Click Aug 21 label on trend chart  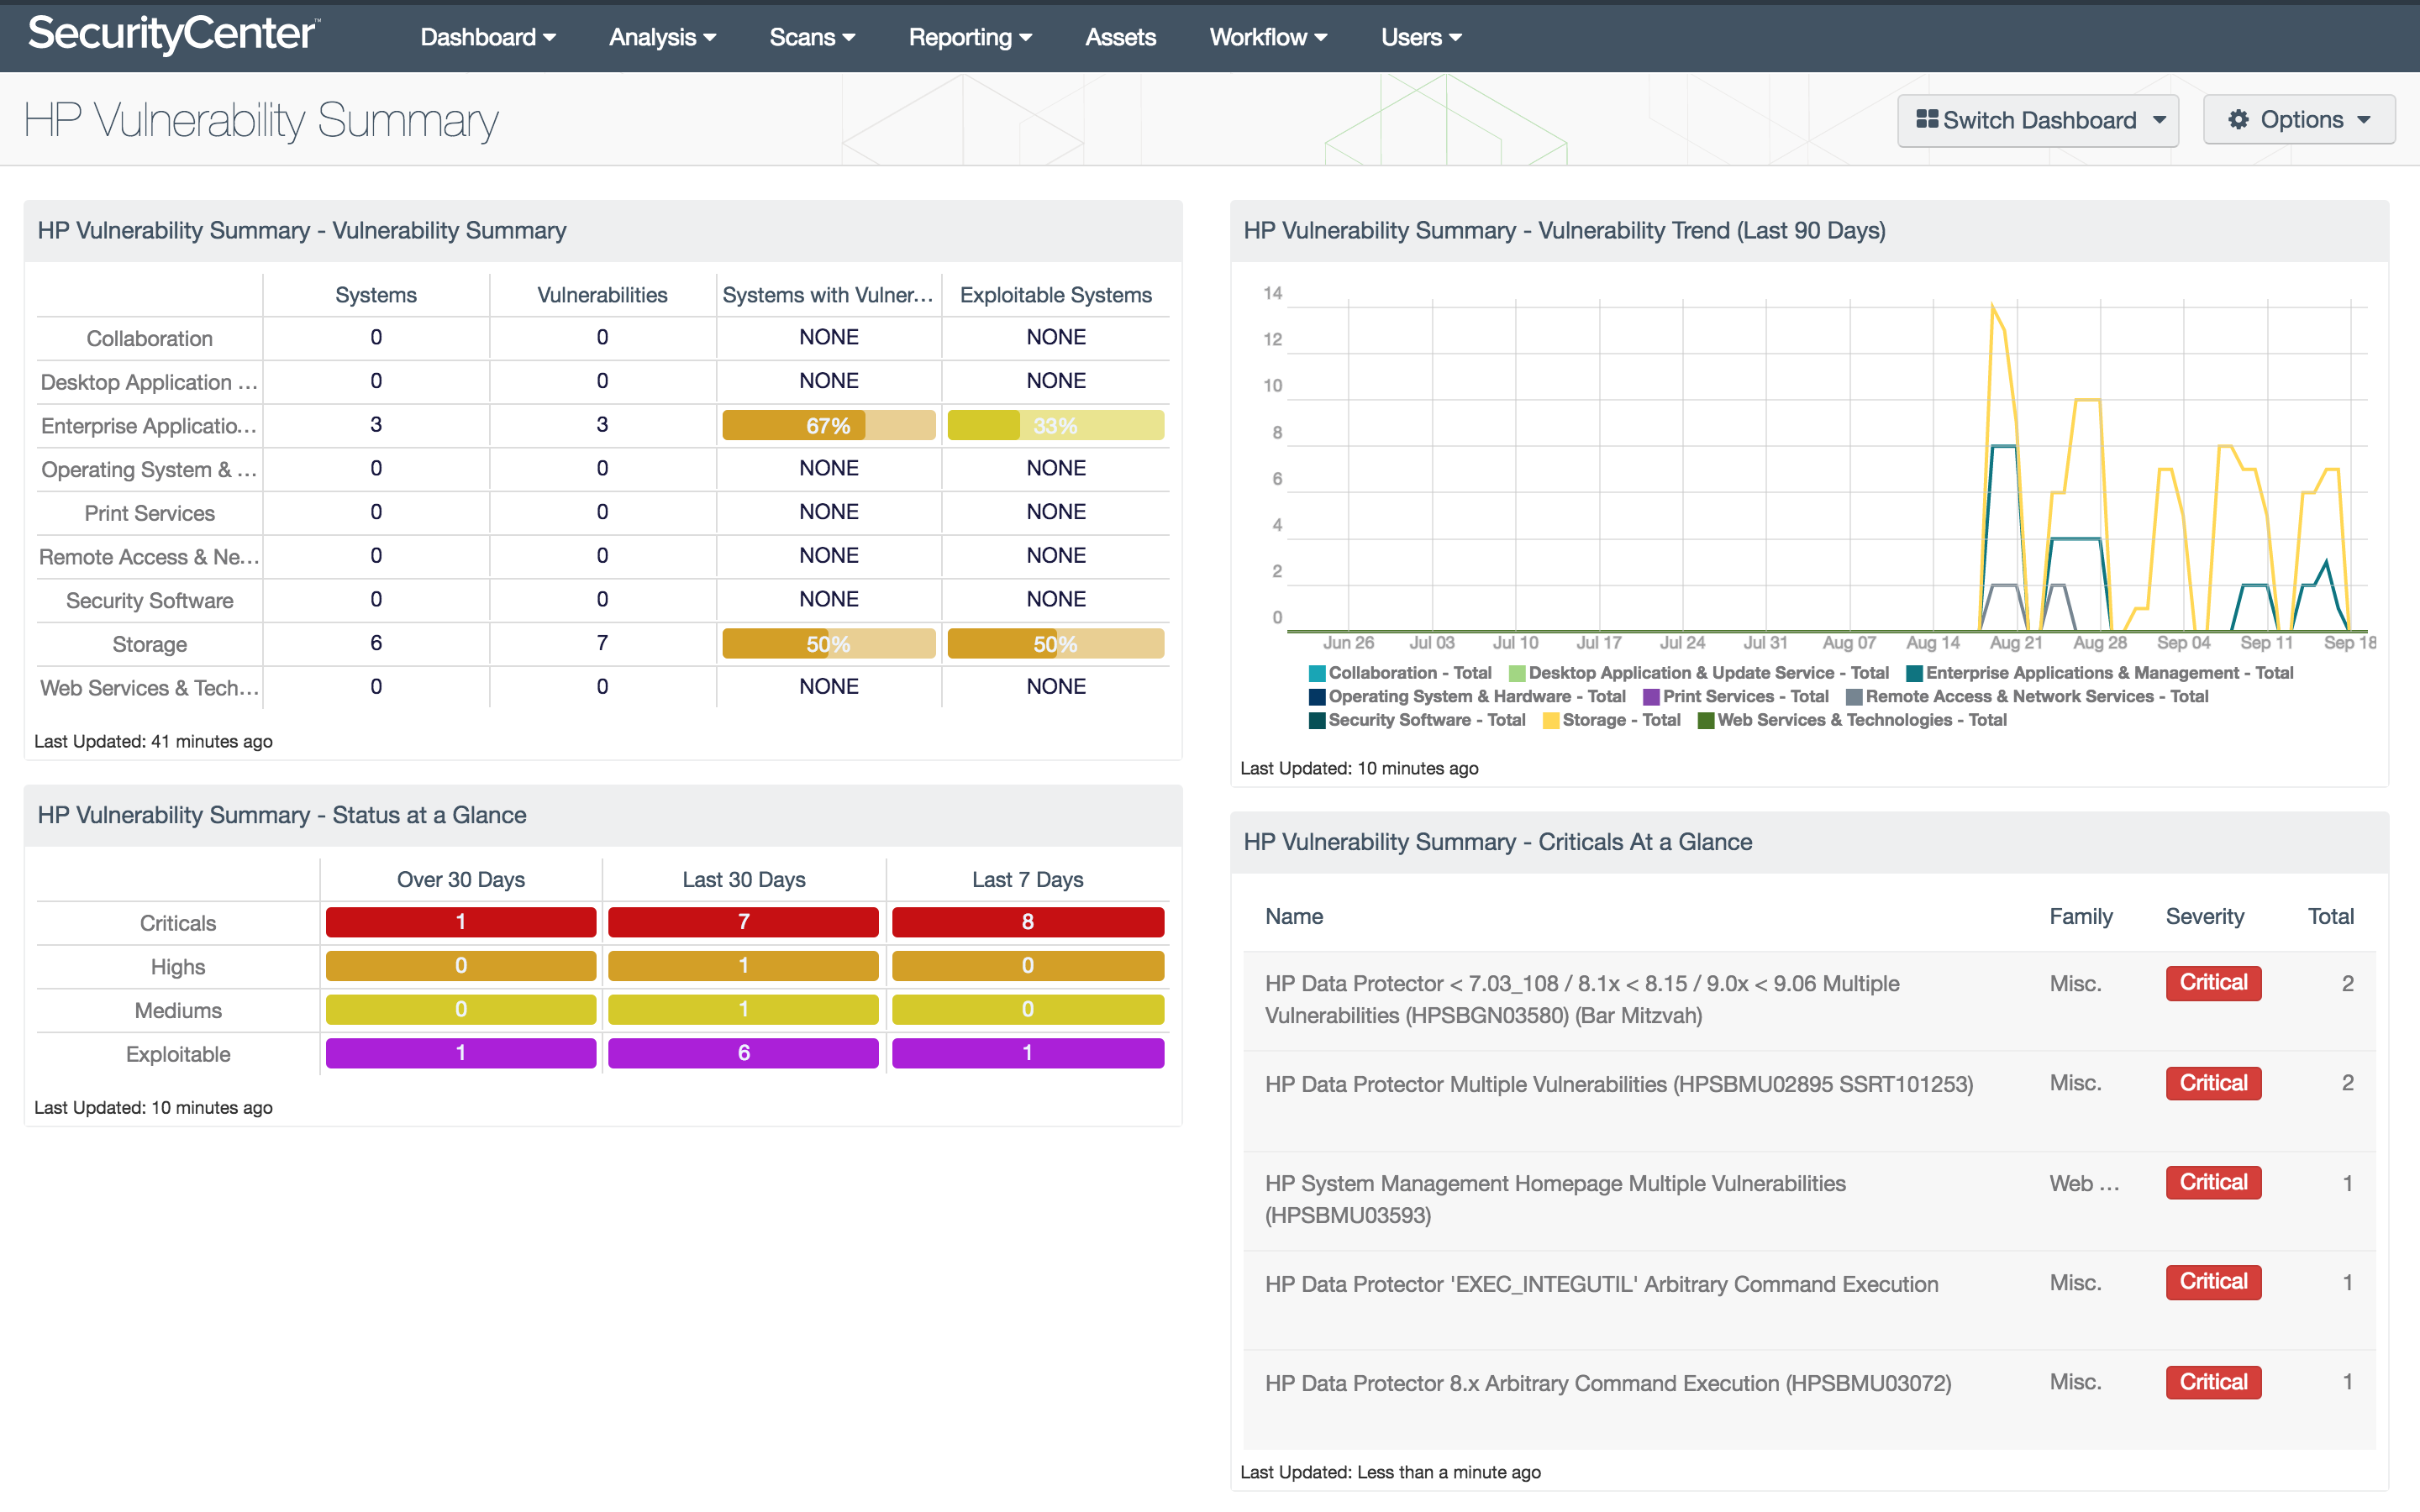tap(2016, 643)
